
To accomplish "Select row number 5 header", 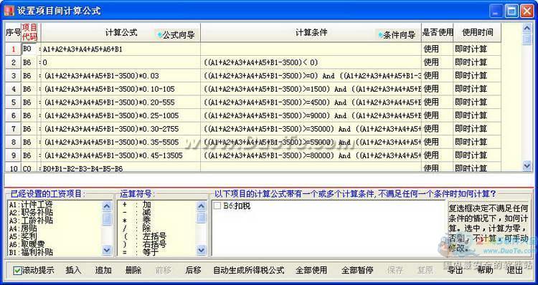I will coord(14,102).
